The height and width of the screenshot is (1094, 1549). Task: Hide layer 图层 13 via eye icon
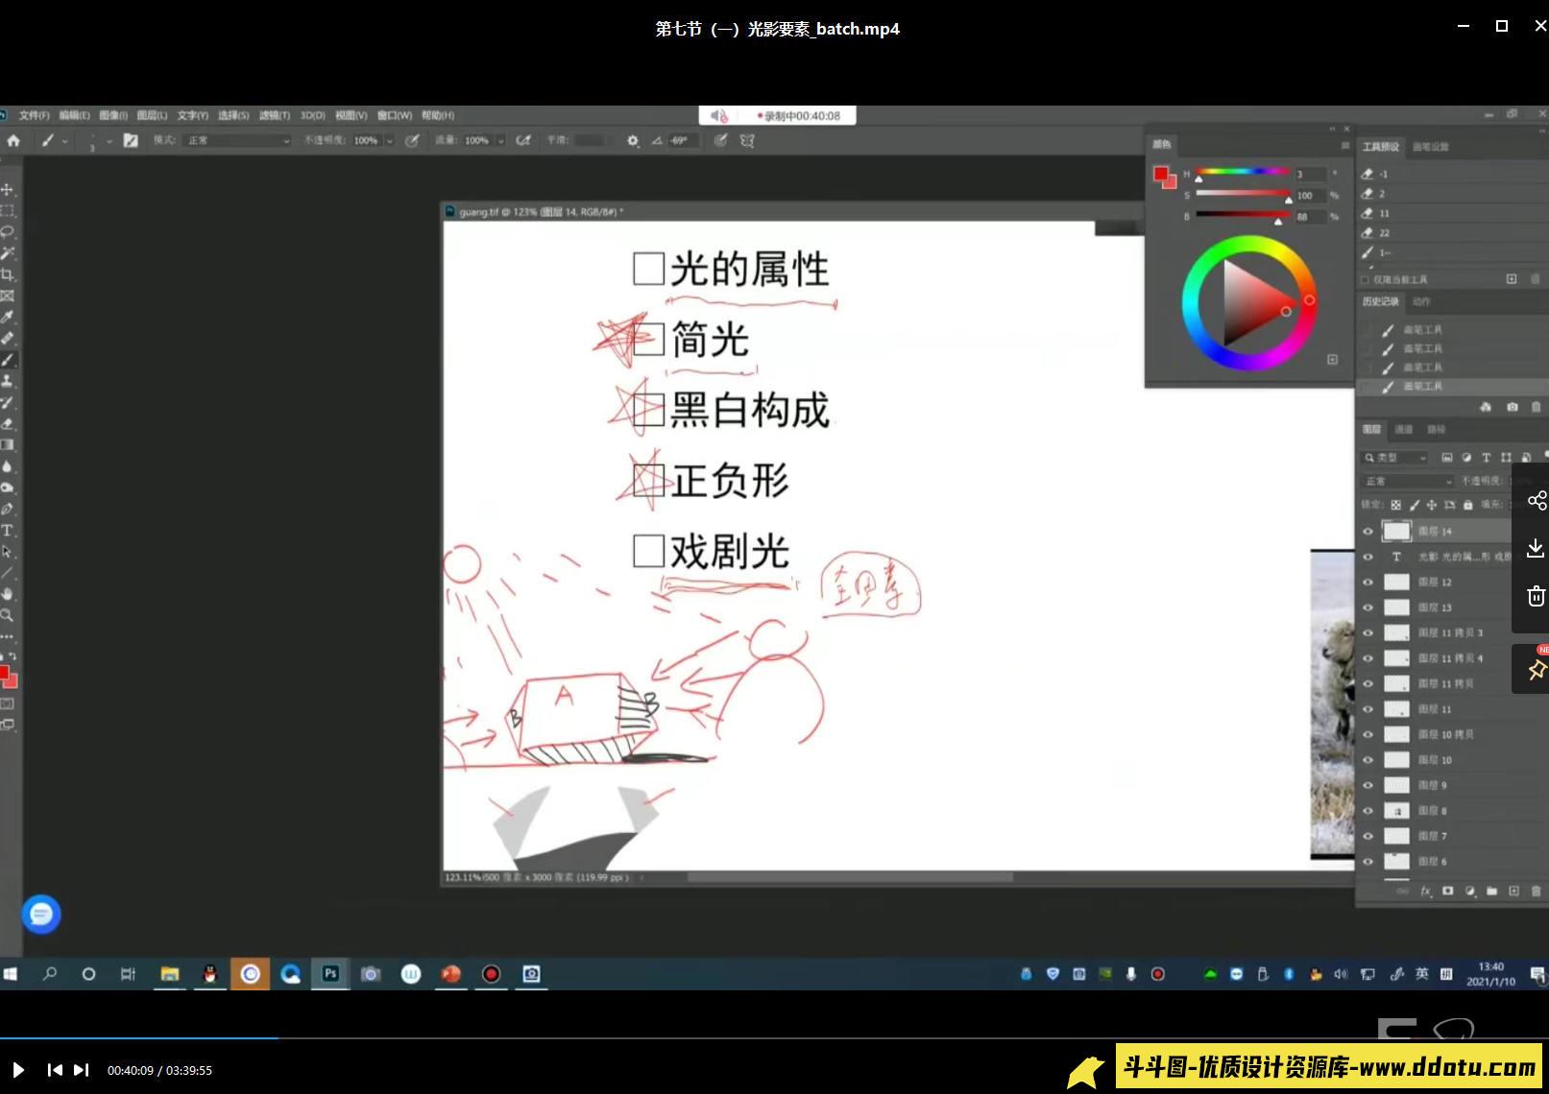[1368, 607]
